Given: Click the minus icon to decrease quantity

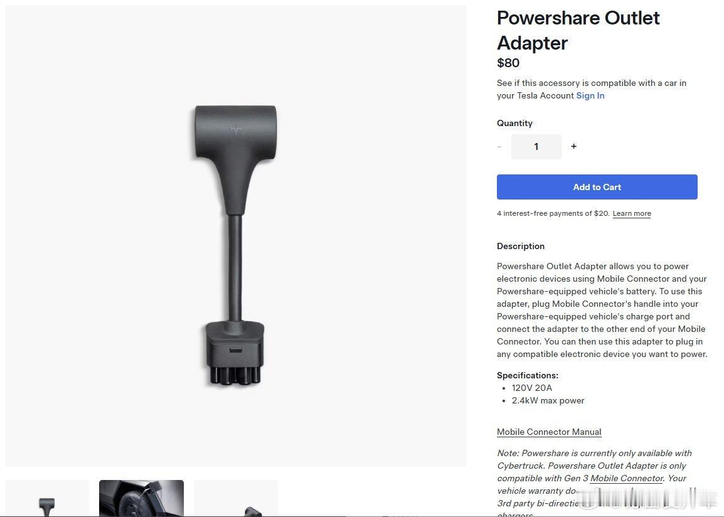Looking at the screenshot, I should click(499, 147).
